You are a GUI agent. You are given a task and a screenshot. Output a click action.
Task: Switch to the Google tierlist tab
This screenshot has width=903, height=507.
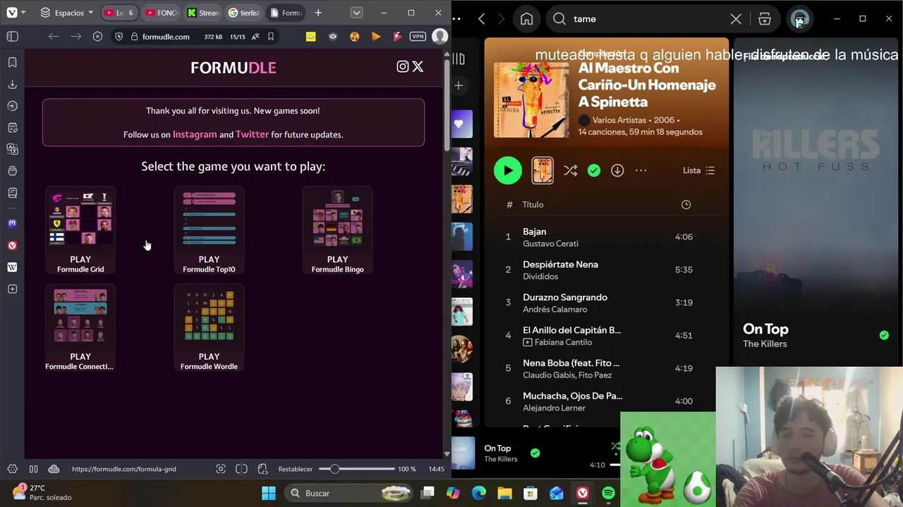coord(244,13)
